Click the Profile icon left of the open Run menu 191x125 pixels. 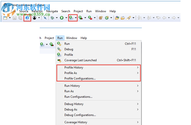[x=42, y=44]
